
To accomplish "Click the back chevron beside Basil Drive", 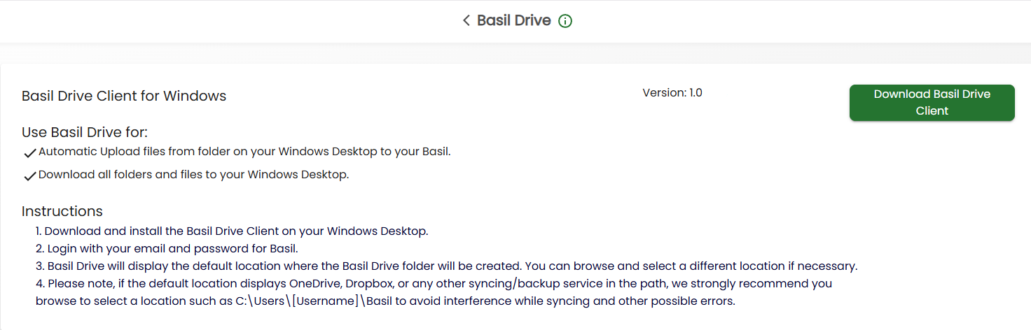I will (x=466, y=21).
